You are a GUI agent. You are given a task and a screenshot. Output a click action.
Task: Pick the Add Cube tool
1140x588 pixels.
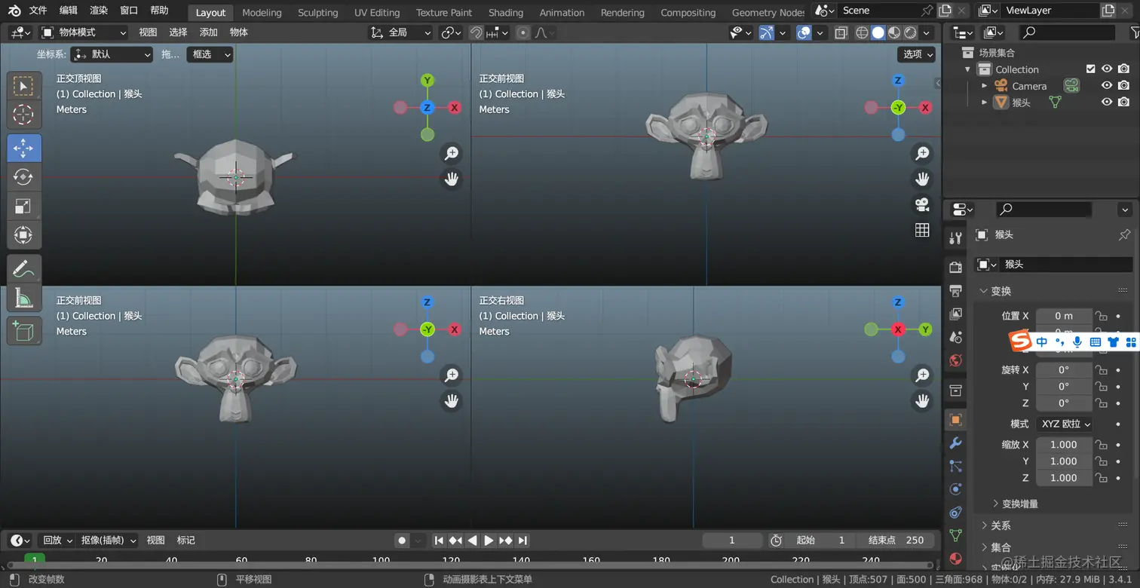[x=24, y=331]
